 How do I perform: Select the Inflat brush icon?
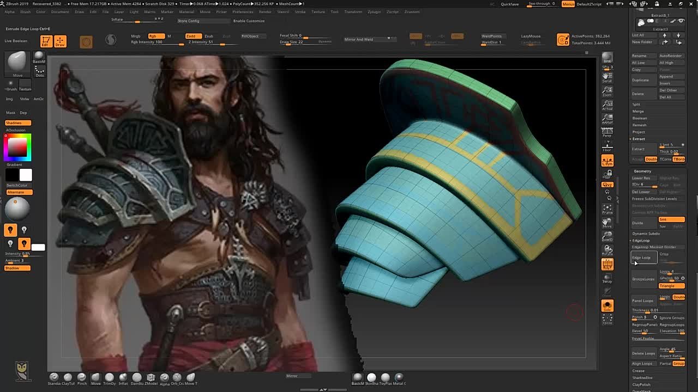click(x=123, y=377)
